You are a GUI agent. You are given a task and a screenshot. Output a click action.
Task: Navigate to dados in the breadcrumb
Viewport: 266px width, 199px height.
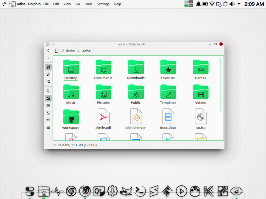71,51
